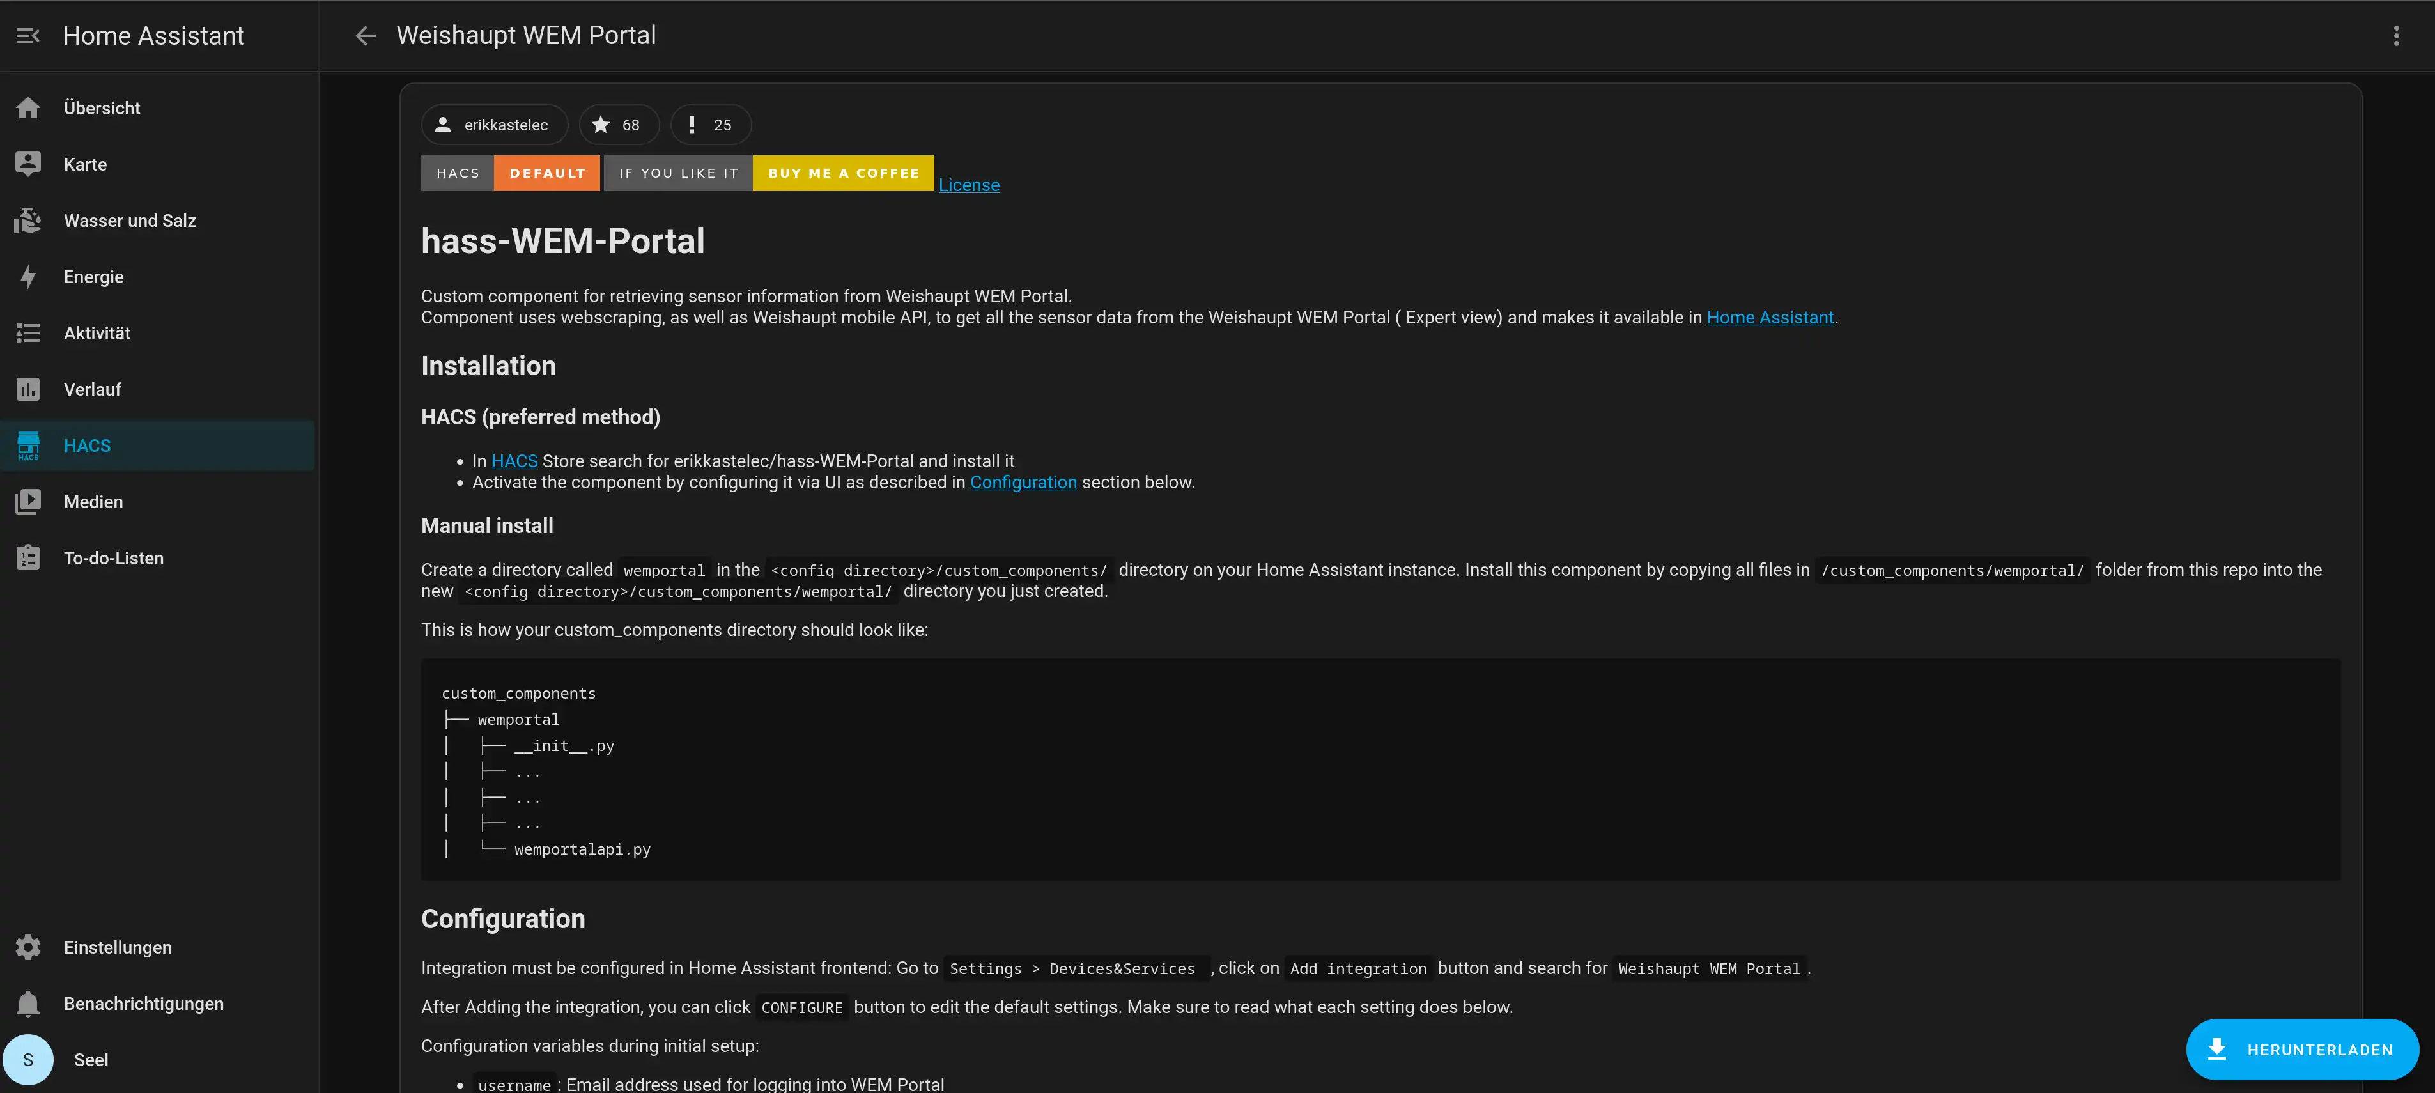
Task: Click the Karte map icon
Action: 28,164
